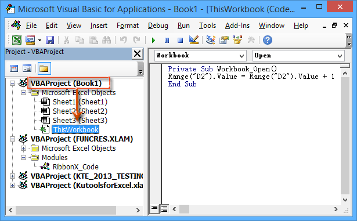Run the macro with the green play icon
The height and width of the screenshot is (221, 357).
[153, 41]
